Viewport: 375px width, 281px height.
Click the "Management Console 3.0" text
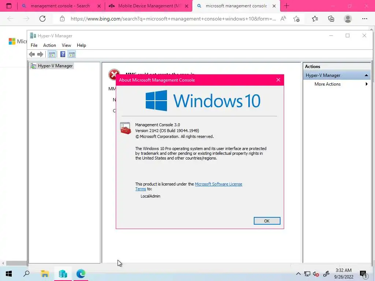tap(157, 125)
